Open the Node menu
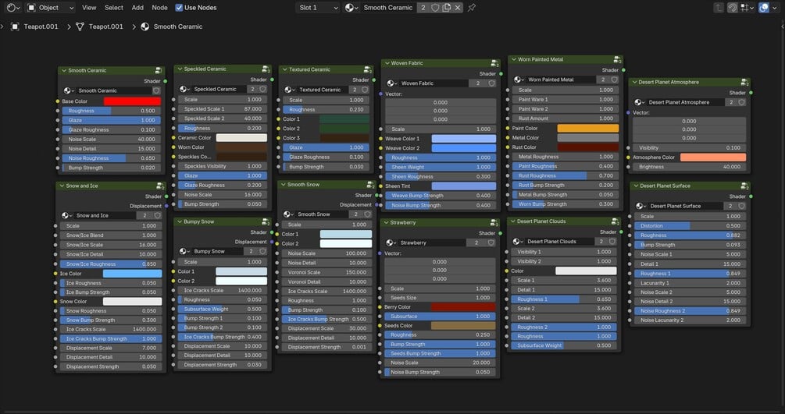This screenshot has height=414, width=785. point(159,8)
